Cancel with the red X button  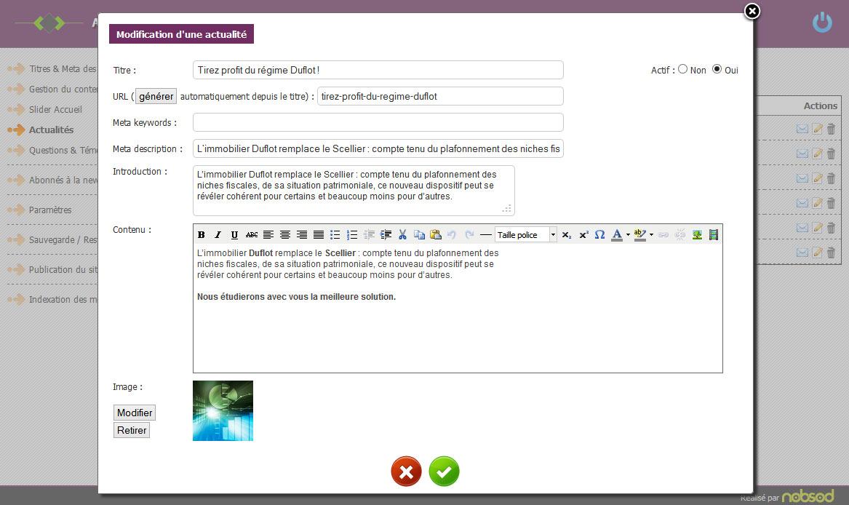click(406, 472)
